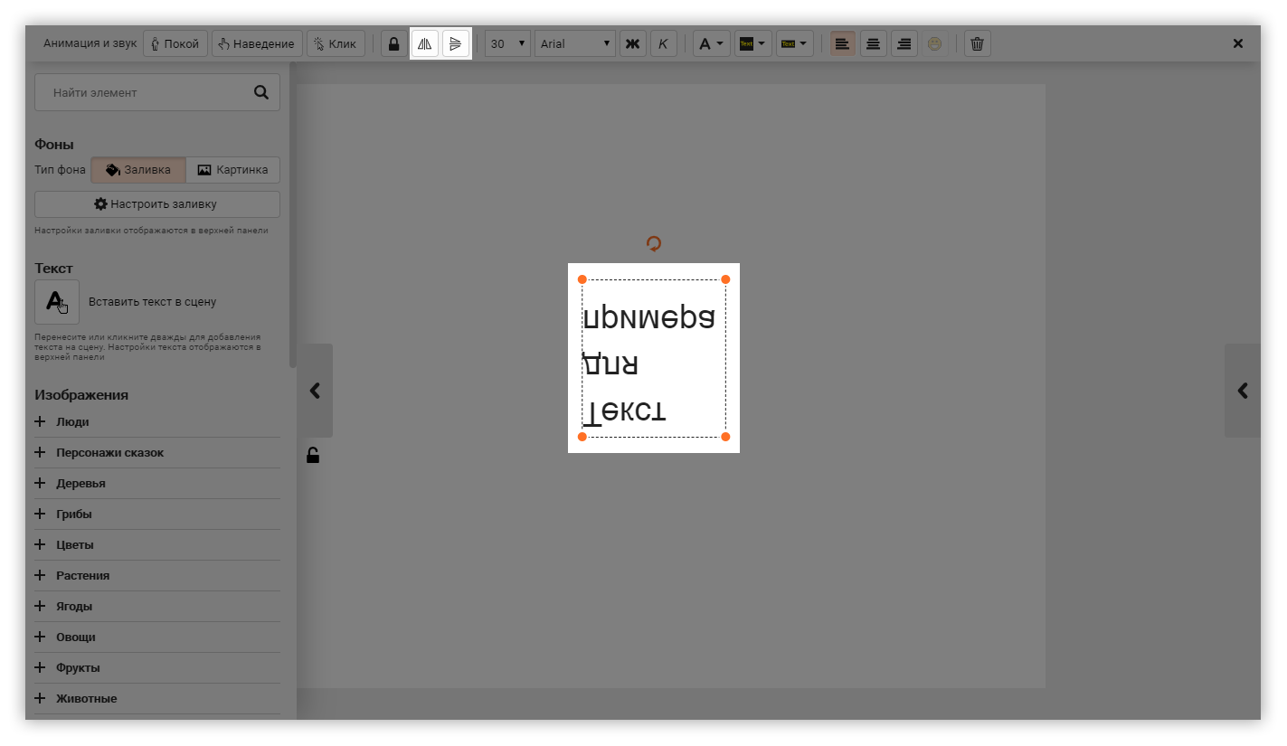The width and height of the screenshot is (1287, 746).
Task: Click the vertical flip icon
Action: (456, 43)
